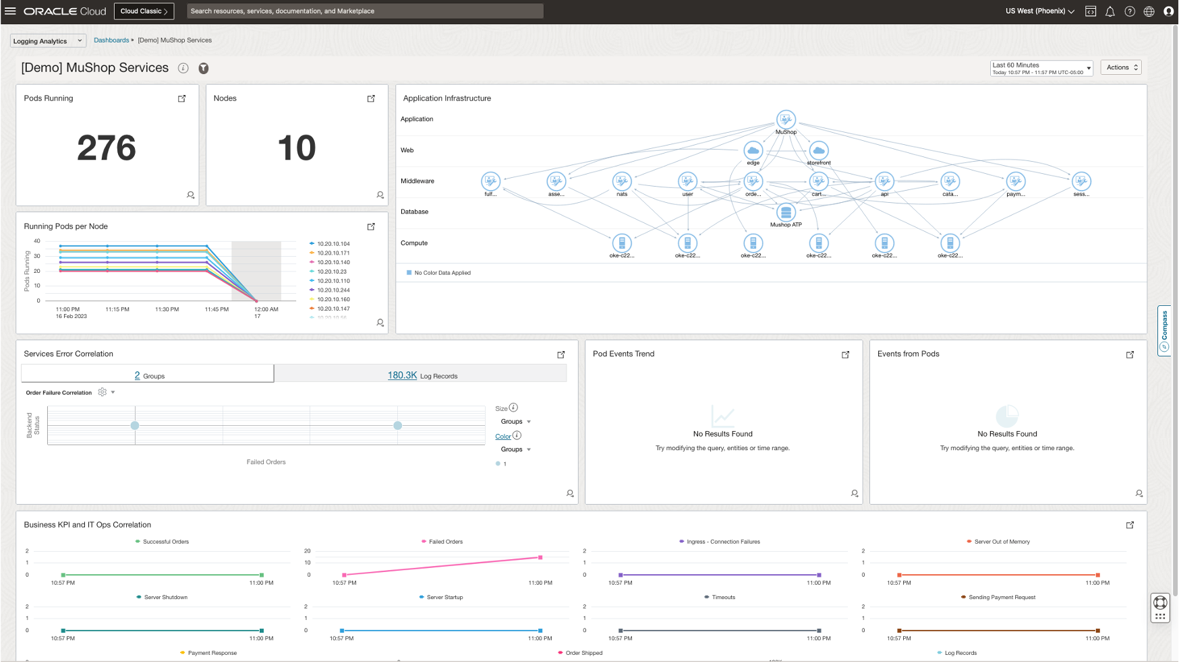Image resolution: width=1179 pixels, height=663 pixels.
Task: Toggle the 10.20.10.140 legend series
Action: [x=329, y=263]
